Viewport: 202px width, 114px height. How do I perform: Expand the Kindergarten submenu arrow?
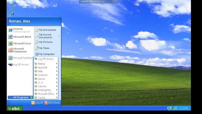tap(57, 90)
